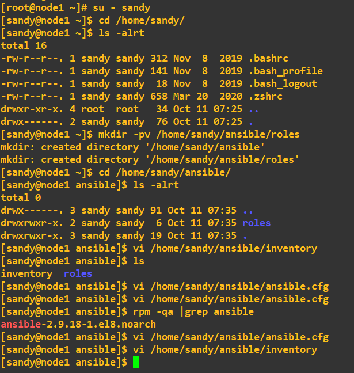Viewport: 354px width, 373px height.
Task: Select the '.zshrc' file name
Action: [265, 96]
